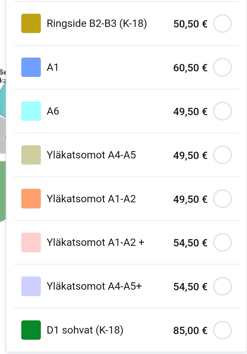The image size is (247, 354).
Task: Click the D1 sohvat (K-18) label
Action: pos(85,330)
